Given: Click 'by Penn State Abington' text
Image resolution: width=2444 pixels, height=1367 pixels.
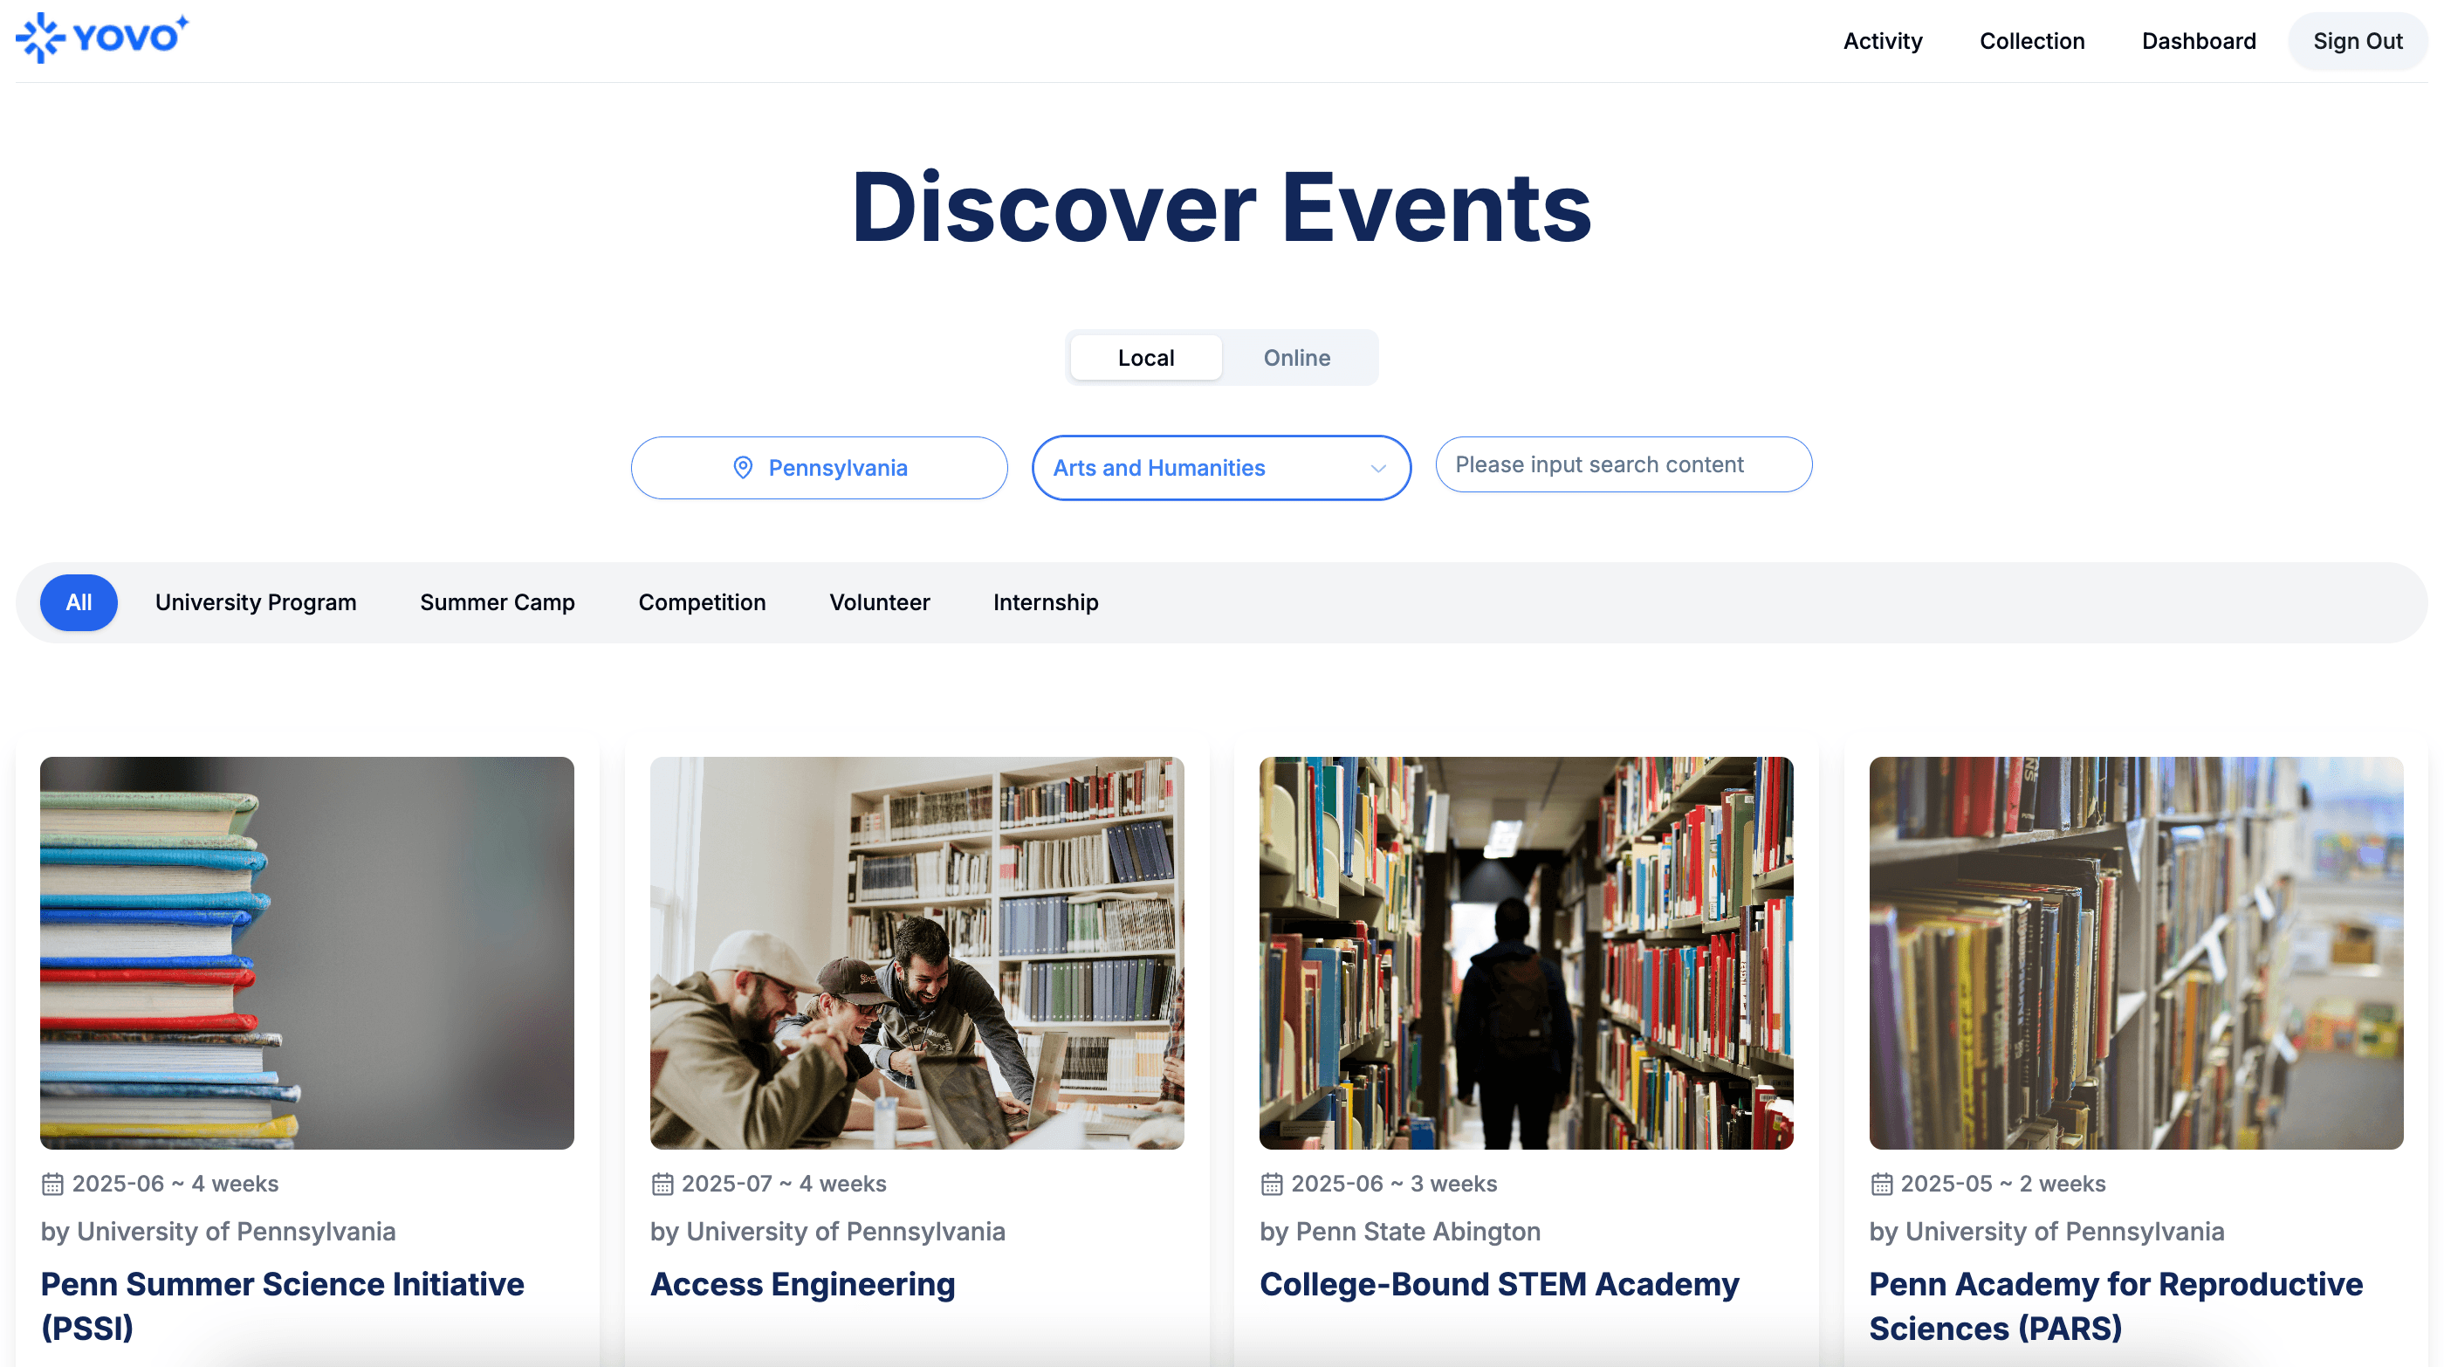Looking at the screenshot, I should point(1399,1232).
